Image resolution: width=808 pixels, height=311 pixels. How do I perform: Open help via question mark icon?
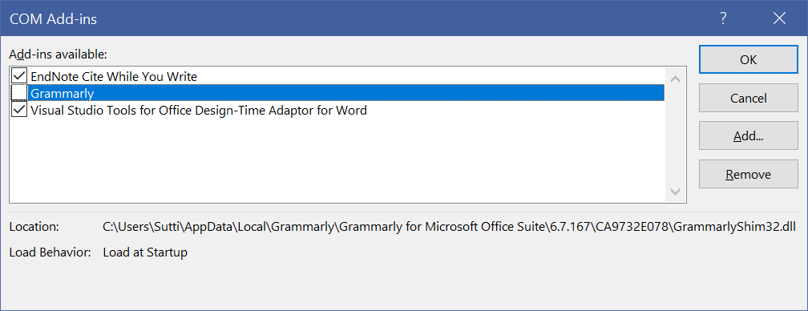tap(724, 19)
